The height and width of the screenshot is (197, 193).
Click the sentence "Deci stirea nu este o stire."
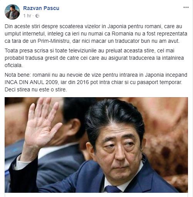36,89
